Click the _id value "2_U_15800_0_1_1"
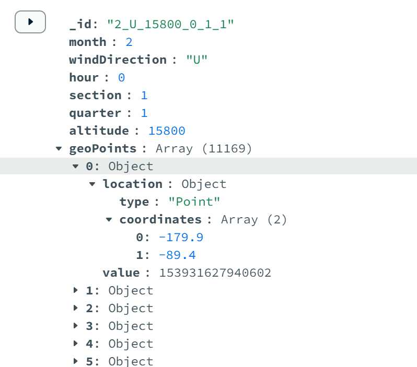The height and width of the screenshot is (367, 417). coord(170,24)
